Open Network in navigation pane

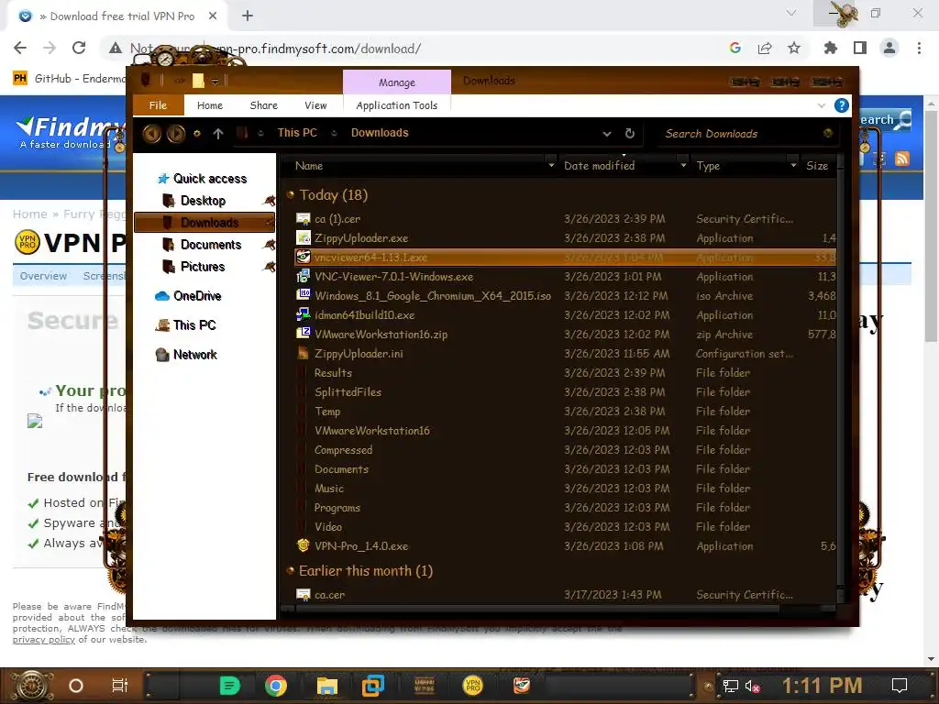click(194, 355)
